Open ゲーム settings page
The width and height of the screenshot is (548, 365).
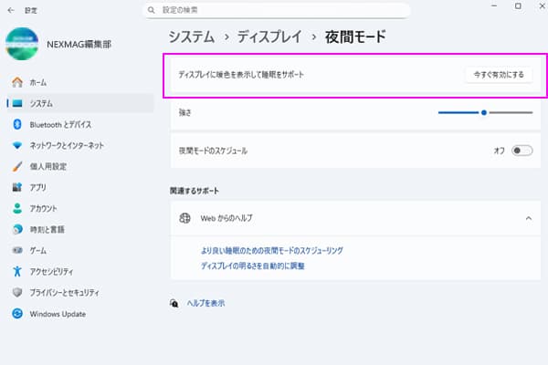tap(80, 250)
